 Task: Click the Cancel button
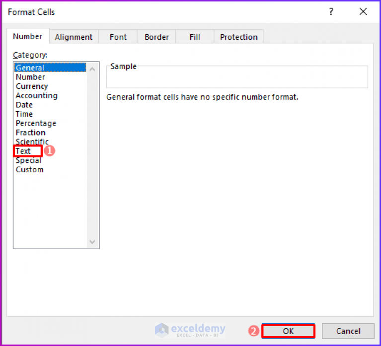coord(348,331)
